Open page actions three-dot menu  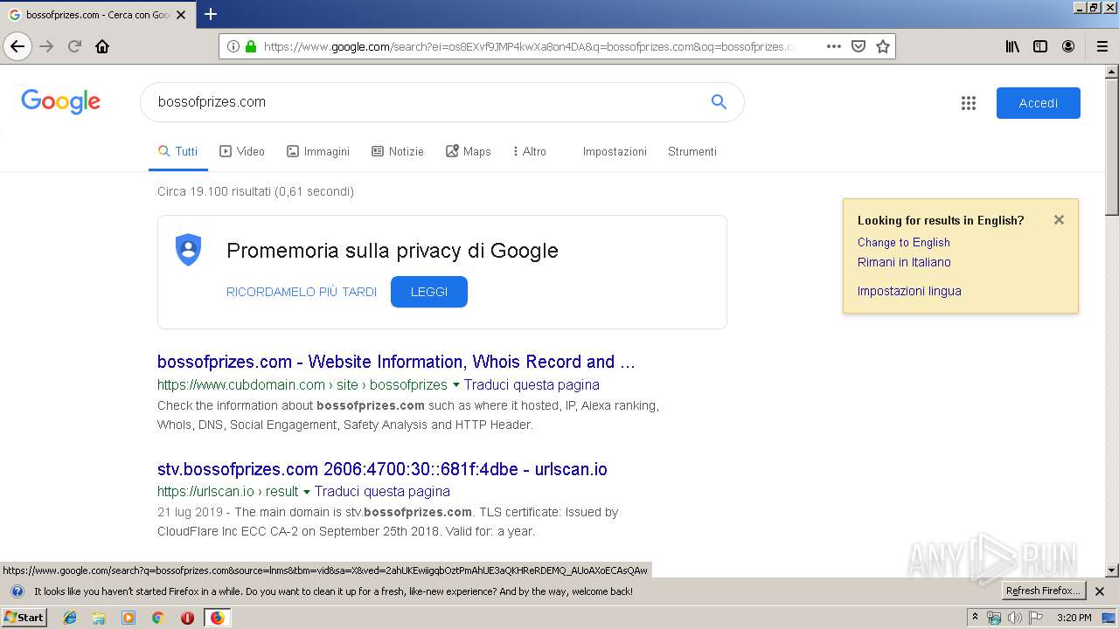click(x=834, y=46)
